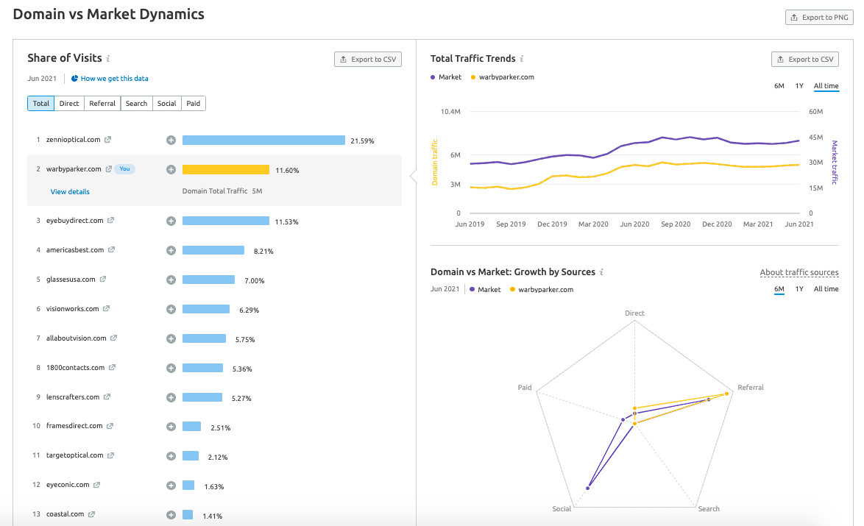Toggle Market series in Total Traffic Trends legend
Screen dimensions: 864x526
tap(446, 77)
